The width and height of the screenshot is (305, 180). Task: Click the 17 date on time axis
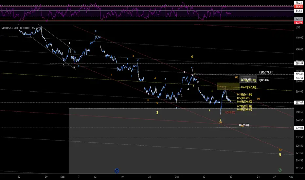tap(231, 177)
